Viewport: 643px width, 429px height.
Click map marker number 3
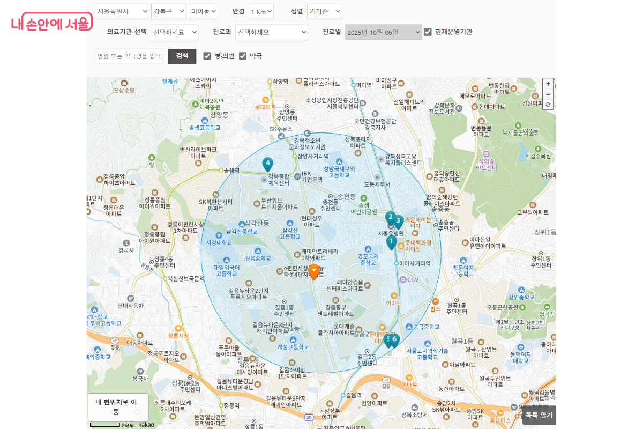(398, 221)
